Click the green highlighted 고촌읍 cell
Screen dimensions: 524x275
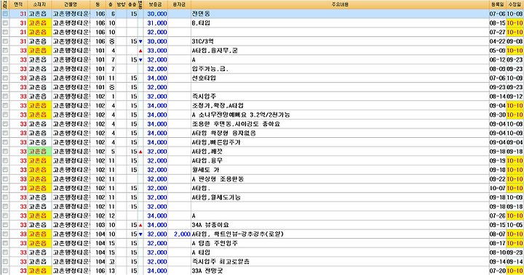tap(39, 152)
